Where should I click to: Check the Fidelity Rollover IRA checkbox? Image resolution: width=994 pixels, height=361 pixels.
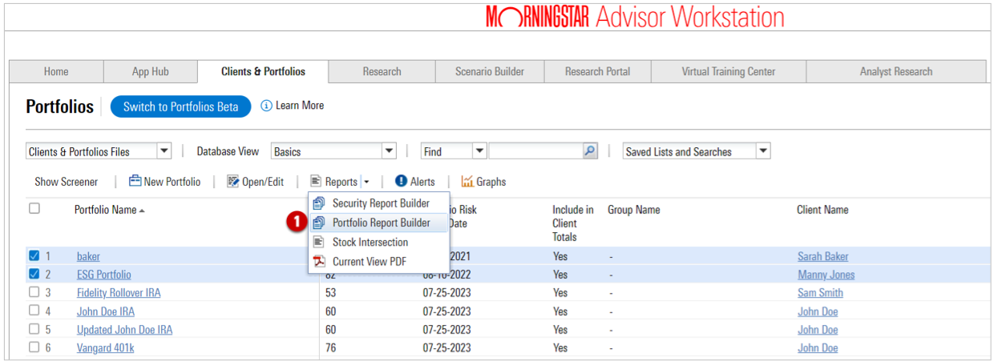coord(34,293)
